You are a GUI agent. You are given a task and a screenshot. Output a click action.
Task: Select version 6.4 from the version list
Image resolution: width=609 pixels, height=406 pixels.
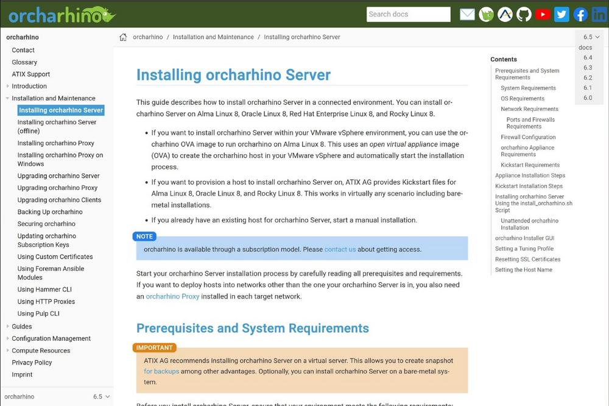(x=588, y=57)
